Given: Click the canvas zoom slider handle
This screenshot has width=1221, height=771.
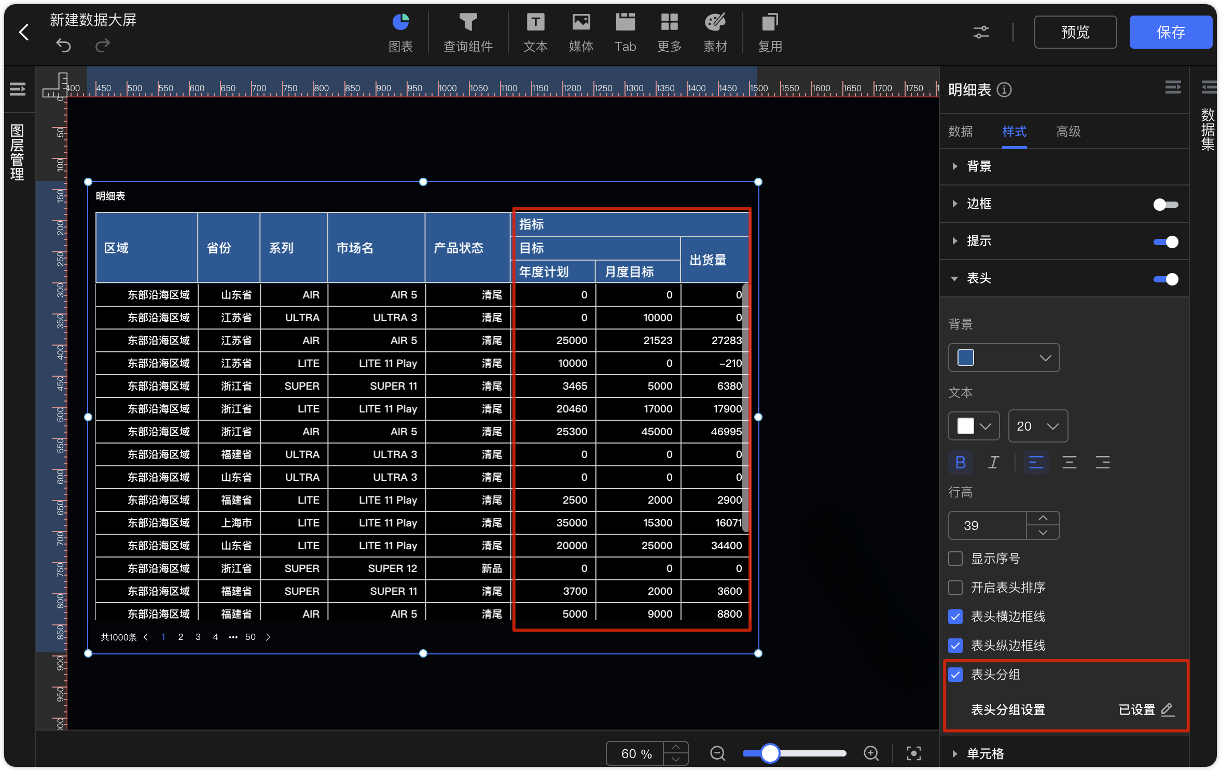Looking at the screenshot, I should coord(770,753).
